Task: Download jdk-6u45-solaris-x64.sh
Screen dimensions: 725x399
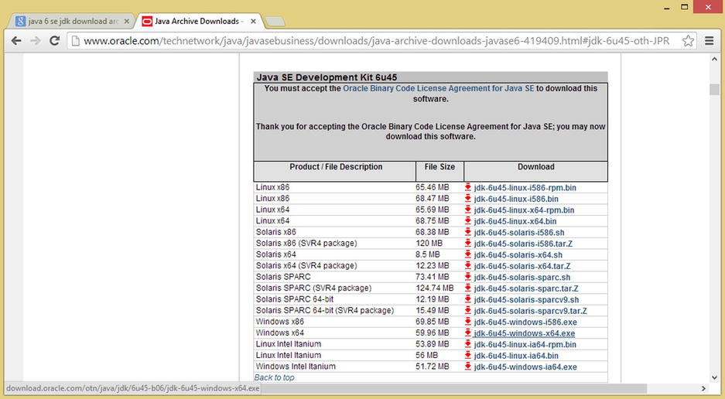Action: [x=518, y=254]
